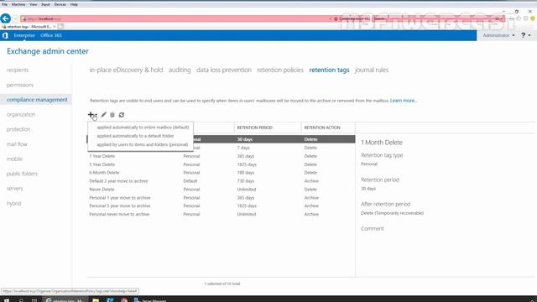Click the Office logo in the blue header
The width and height of the screenshot is (537, 302).
pos(5,35)
